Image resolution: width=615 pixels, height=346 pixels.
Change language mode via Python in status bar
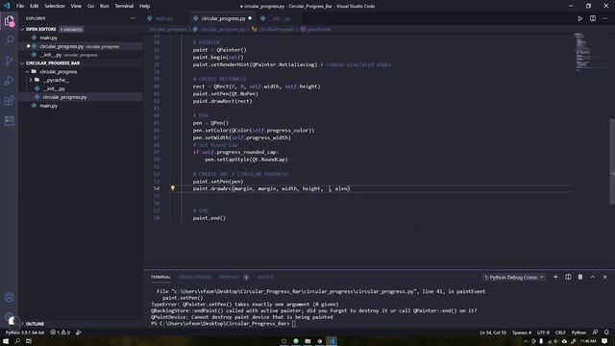coord(578,333)
